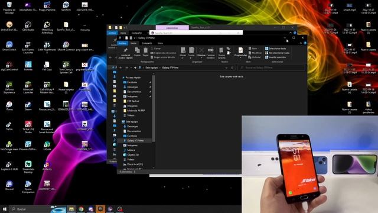Viewport: 378px width, 213px height.
Task: Click the refresh button next to the address bar
Action: 232,68
